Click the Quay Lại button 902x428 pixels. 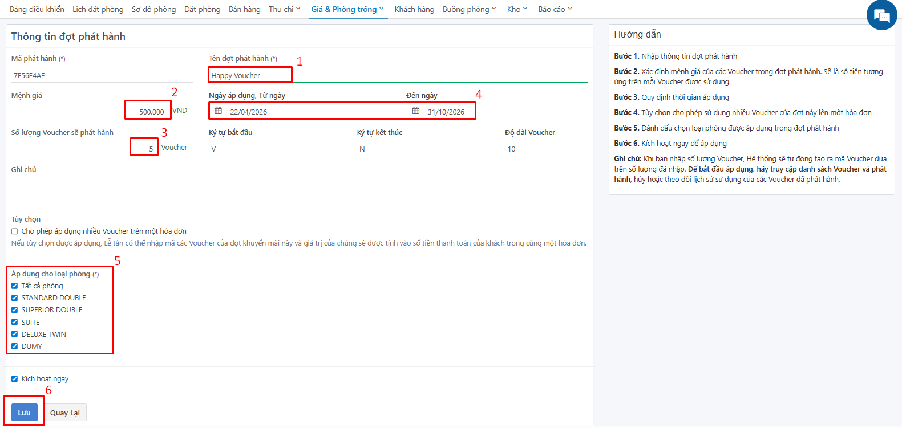tap(65, 413)
